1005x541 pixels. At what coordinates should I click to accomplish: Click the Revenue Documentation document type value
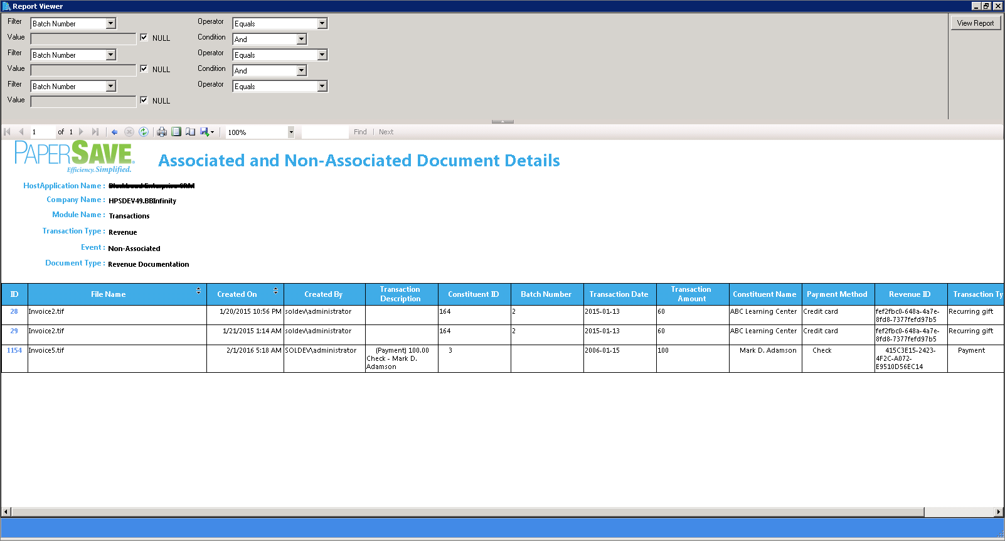click(149, 264)
